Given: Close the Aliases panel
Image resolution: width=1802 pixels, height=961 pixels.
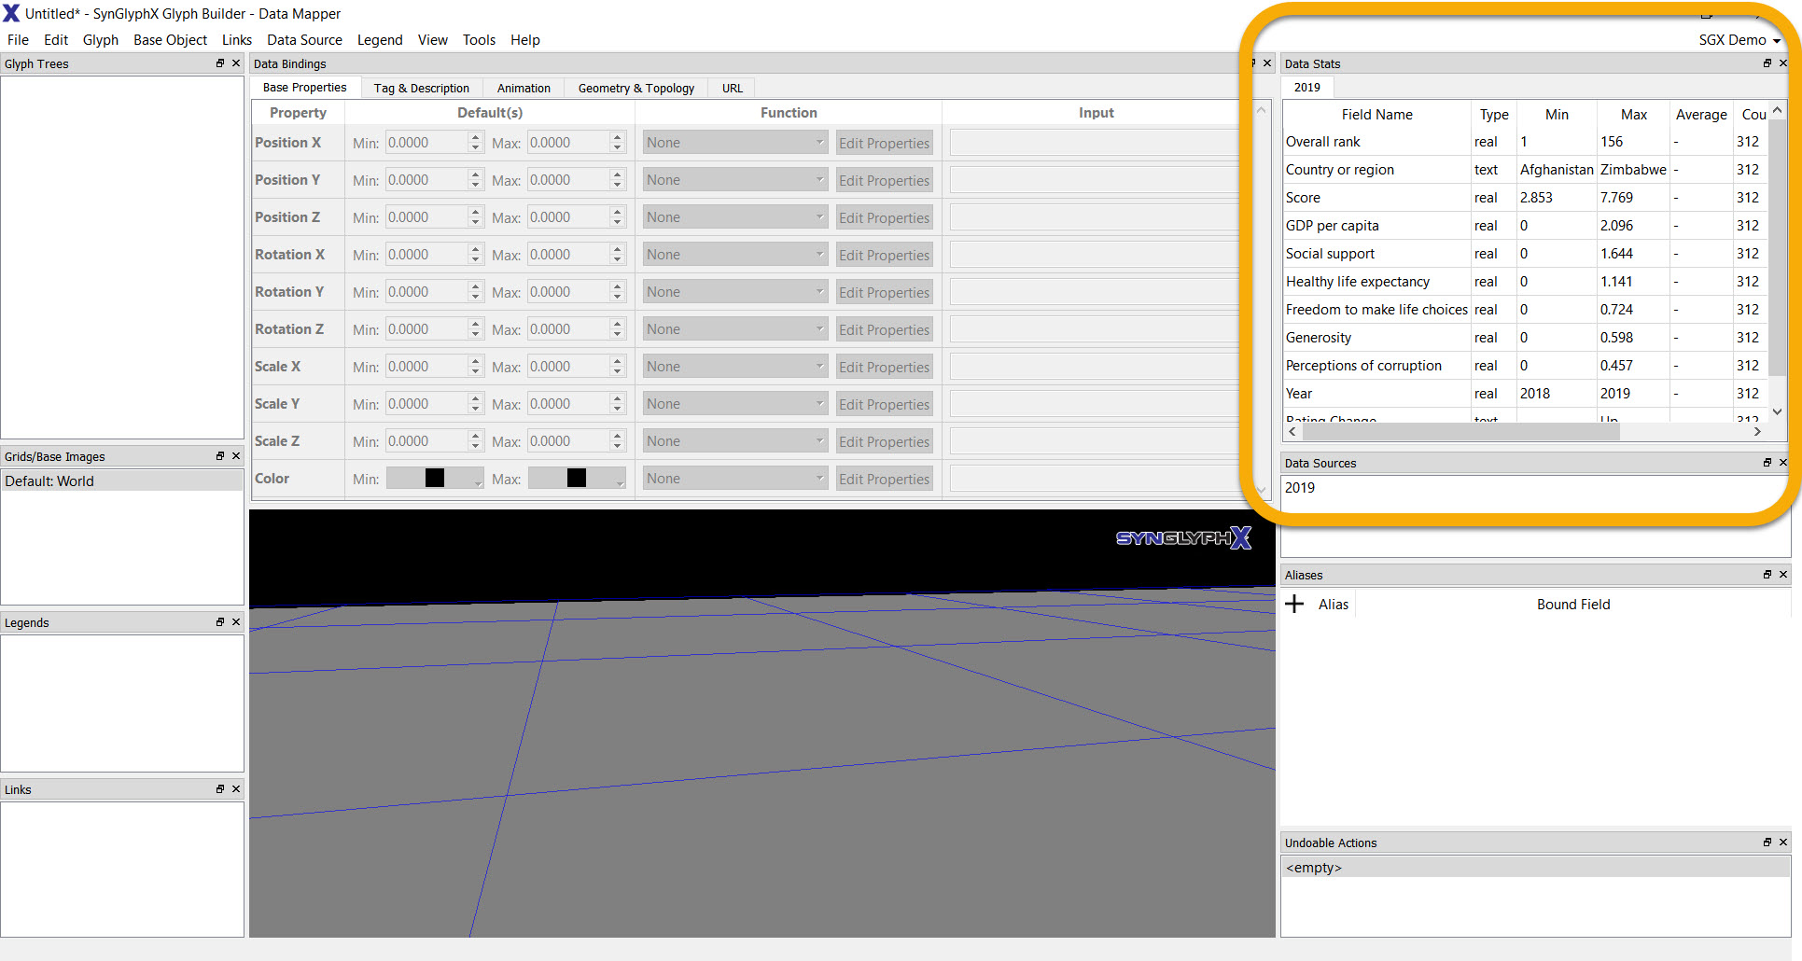Looking at the screenshot, I should (x=1783, y=575).
